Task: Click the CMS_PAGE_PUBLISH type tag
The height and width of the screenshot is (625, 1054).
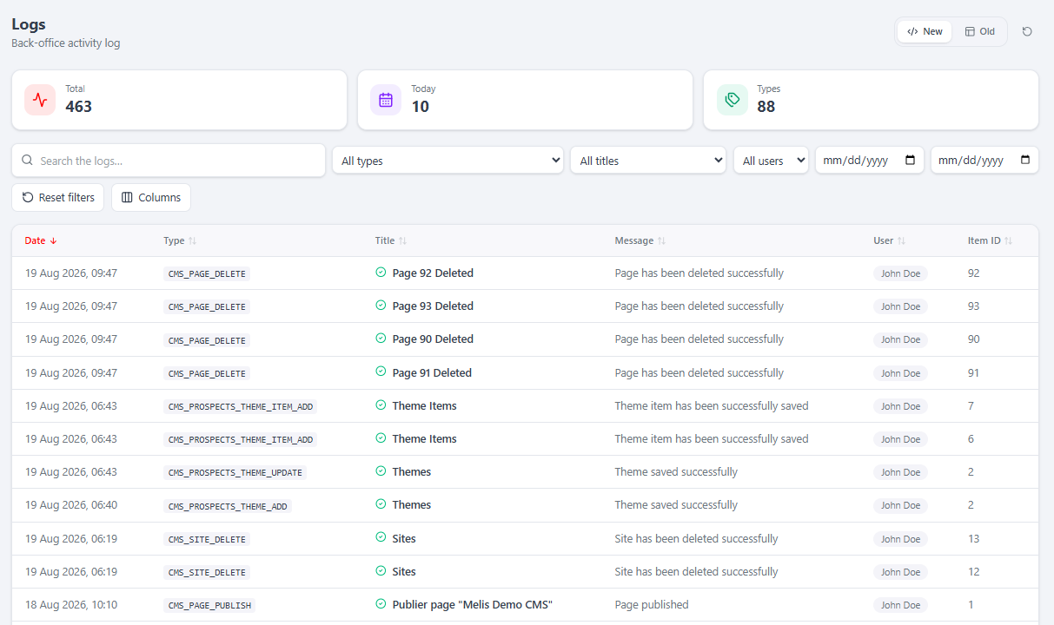Action: pos(209,605)
